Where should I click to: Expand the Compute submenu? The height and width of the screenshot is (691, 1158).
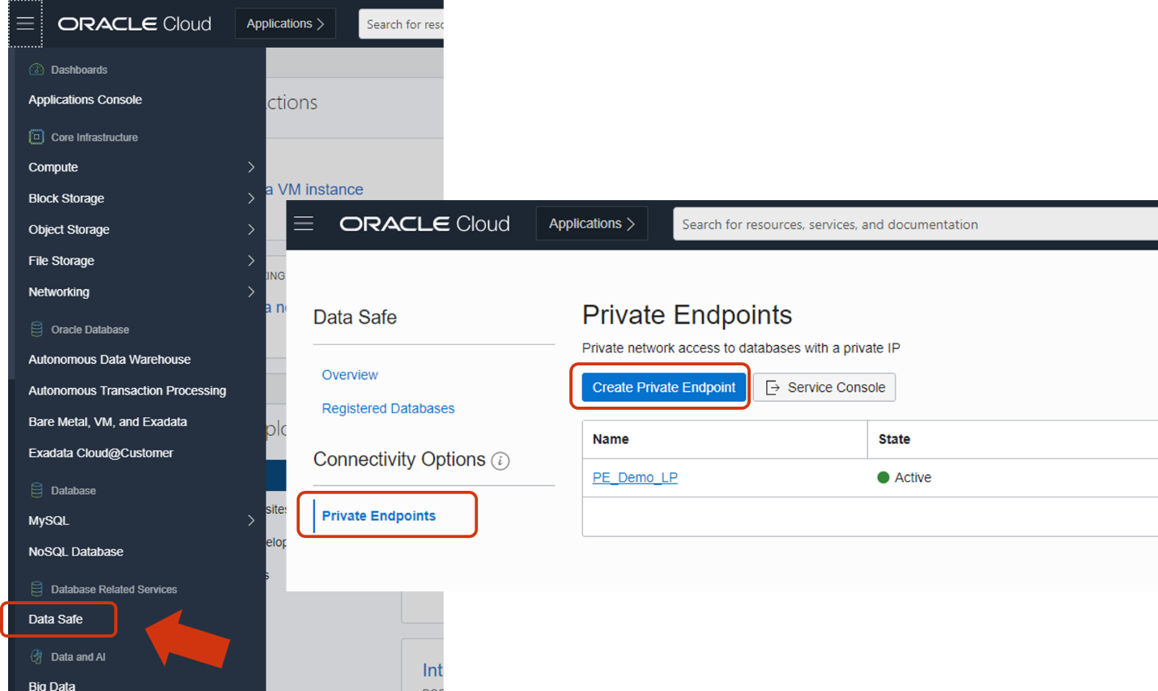click(250, 167)
